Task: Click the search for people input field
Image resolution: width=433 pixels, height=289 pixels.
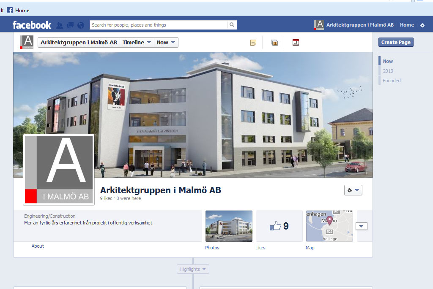Action: coord(159,25)
